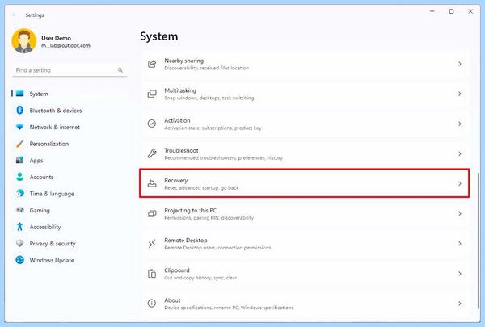Open Activation using right chevron
Image resolution: width=485 pixels, height=327 pixels.
point(460,124)
